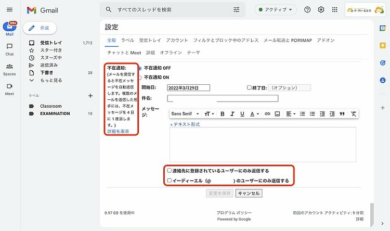Open the text color dropdown
390x231 pixels.
[254, 114]
